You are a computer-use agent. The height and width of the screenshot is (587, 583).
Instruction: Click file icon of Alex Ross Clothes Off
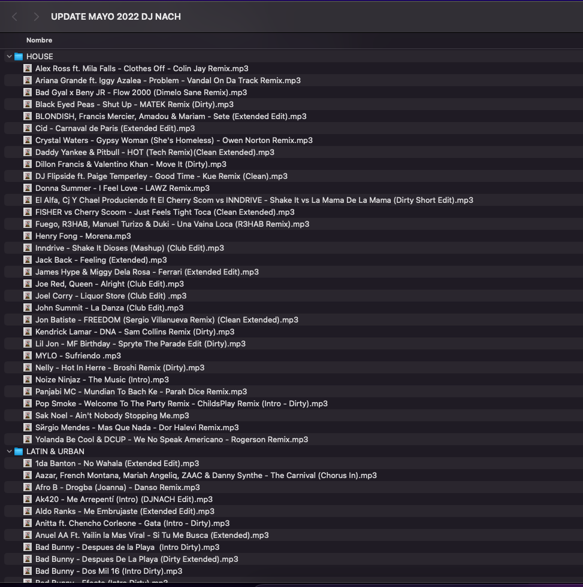(x=28, y=68)
